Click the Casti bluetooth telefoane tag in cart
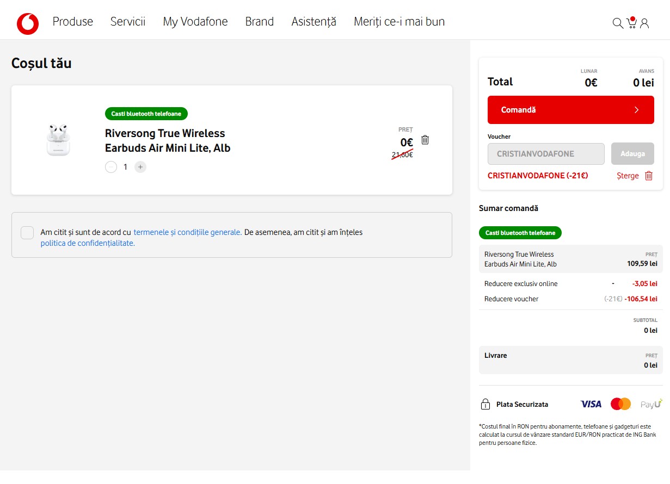Viewport: 670px width, 484px height. (x=146, y=114)
